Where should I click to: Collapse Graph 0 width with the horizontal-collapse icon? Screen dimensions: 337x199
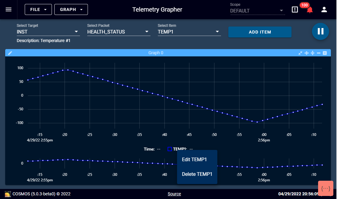(307, 53)
